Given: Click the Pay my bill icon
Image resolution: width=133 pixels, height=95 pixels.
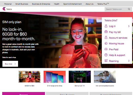Looking at the screenshot, I should pyautogui.click(x=106, y=32).
